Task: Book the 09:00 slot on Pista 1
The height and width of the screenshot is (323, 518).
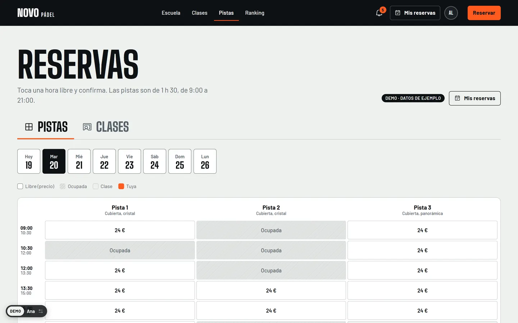Action: click(120, 230)
